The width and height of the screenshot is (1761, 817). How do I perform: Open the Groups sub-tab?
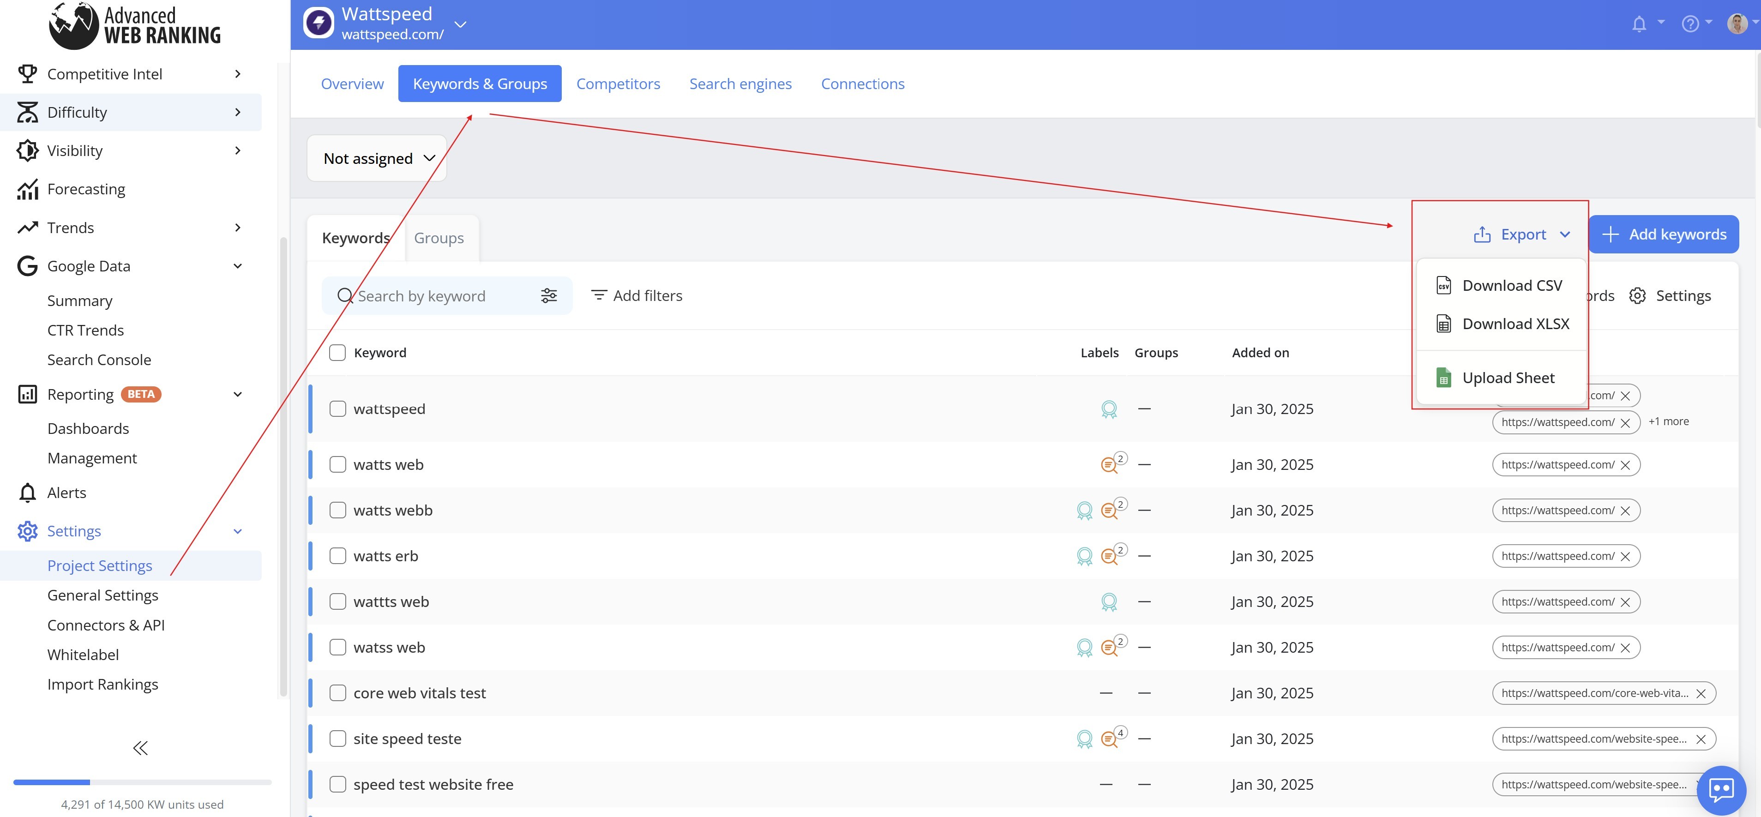[x=439, y=238]
